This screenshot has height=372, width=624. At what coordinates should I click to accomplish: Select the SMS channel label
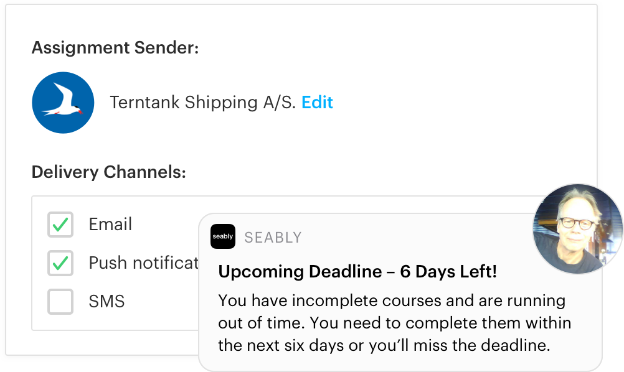click(x=106, y=302)
